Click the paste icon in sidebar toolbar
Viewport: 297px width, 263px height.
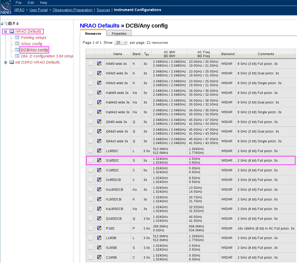point(10,23)
